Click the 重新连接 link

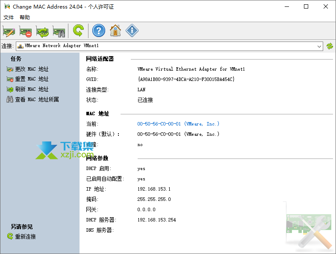25,236
